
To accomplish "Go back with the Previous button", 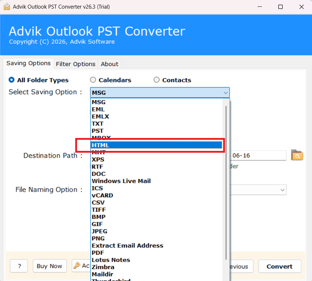I will click(241, 266).
